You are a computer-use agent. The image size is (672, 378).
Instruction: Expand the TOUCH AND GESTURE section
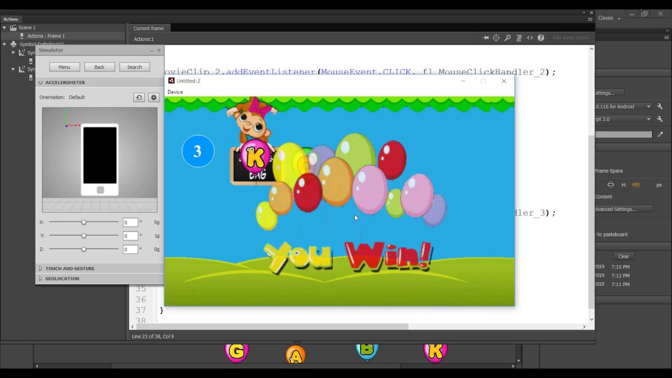pyautogui.click(x=40, y=268)
